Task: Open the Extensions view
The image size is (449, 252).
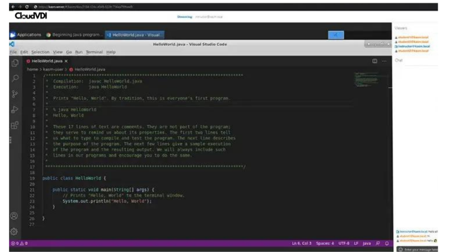Action: (x=15, y=125)
